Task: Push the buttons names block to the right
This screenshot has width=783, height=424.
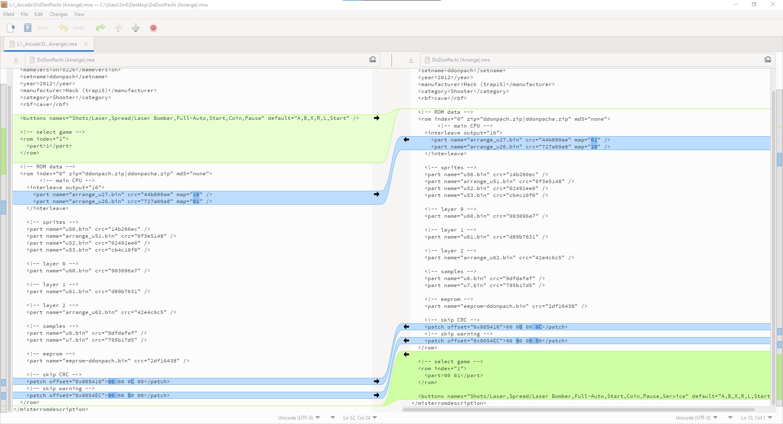Action: [x=376, y=118]
